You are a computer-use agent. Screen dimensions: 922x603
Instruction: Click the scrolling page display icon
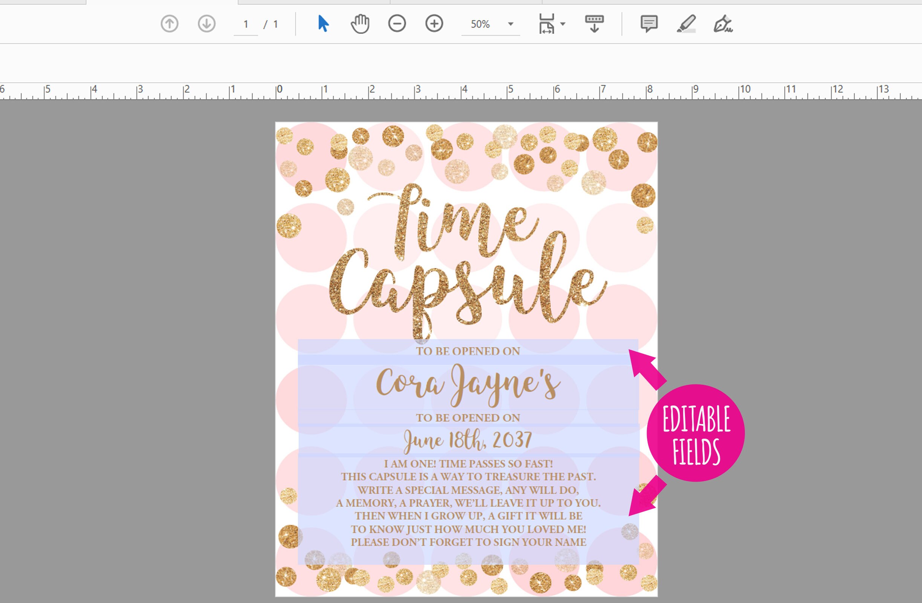tap(594, 24)
